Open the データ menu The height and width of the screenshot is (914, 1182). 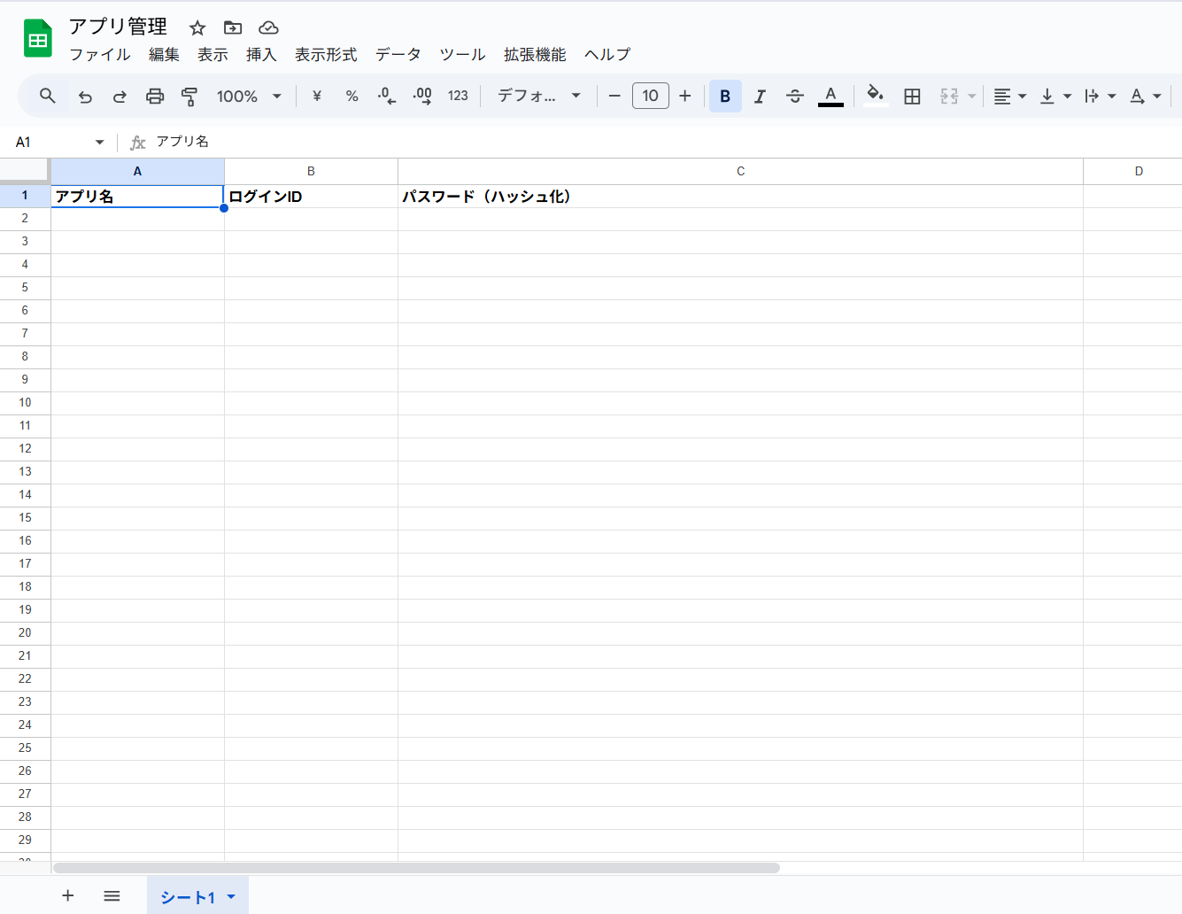[x=398, y=55]
